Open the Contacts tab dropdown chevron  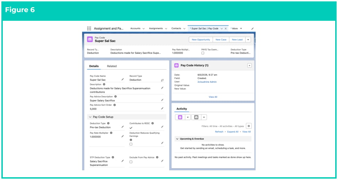click(x=184, y=28)
